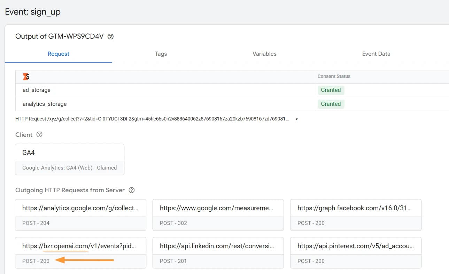Click the POST - 204 status text
The width and height of the screenshot is (449, 274).
click(36, 223)
